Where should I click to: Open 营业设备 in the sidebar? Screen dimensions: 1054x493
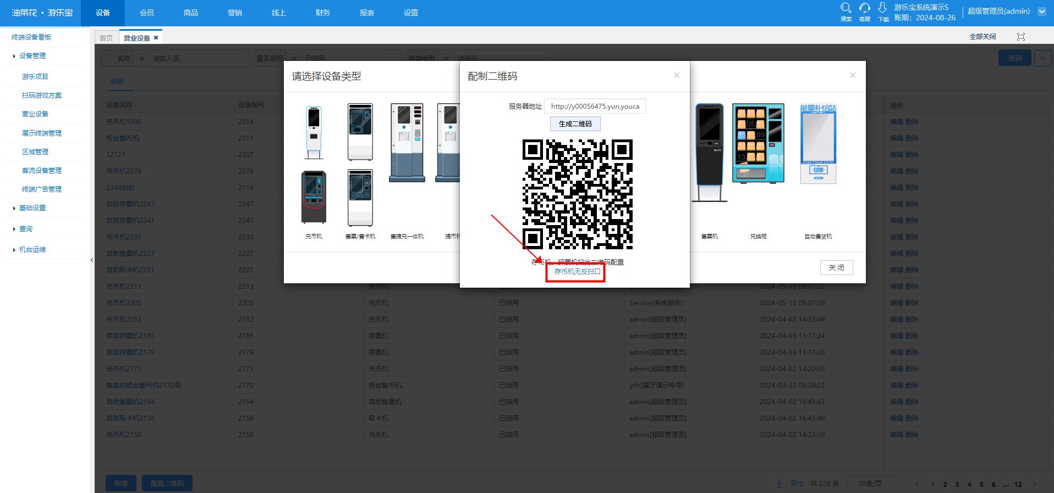(x=35, y=114)
